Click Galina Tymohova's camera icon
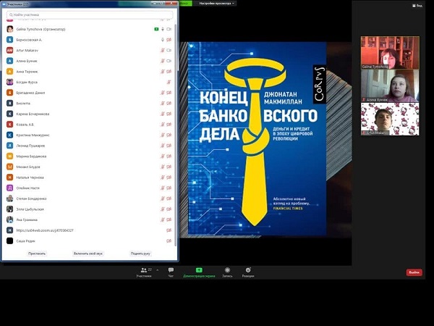434x326 pixels. coord(169,29)
